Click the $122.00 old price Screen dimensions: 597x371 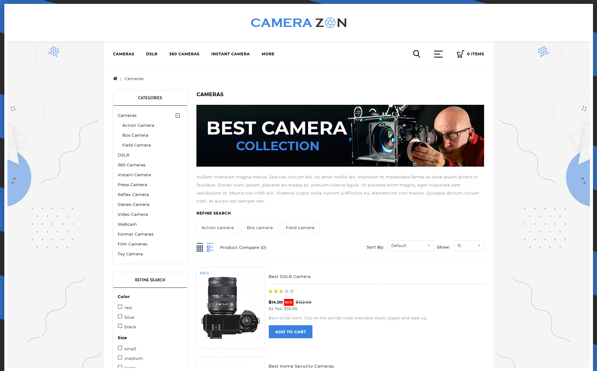(303, 302)
